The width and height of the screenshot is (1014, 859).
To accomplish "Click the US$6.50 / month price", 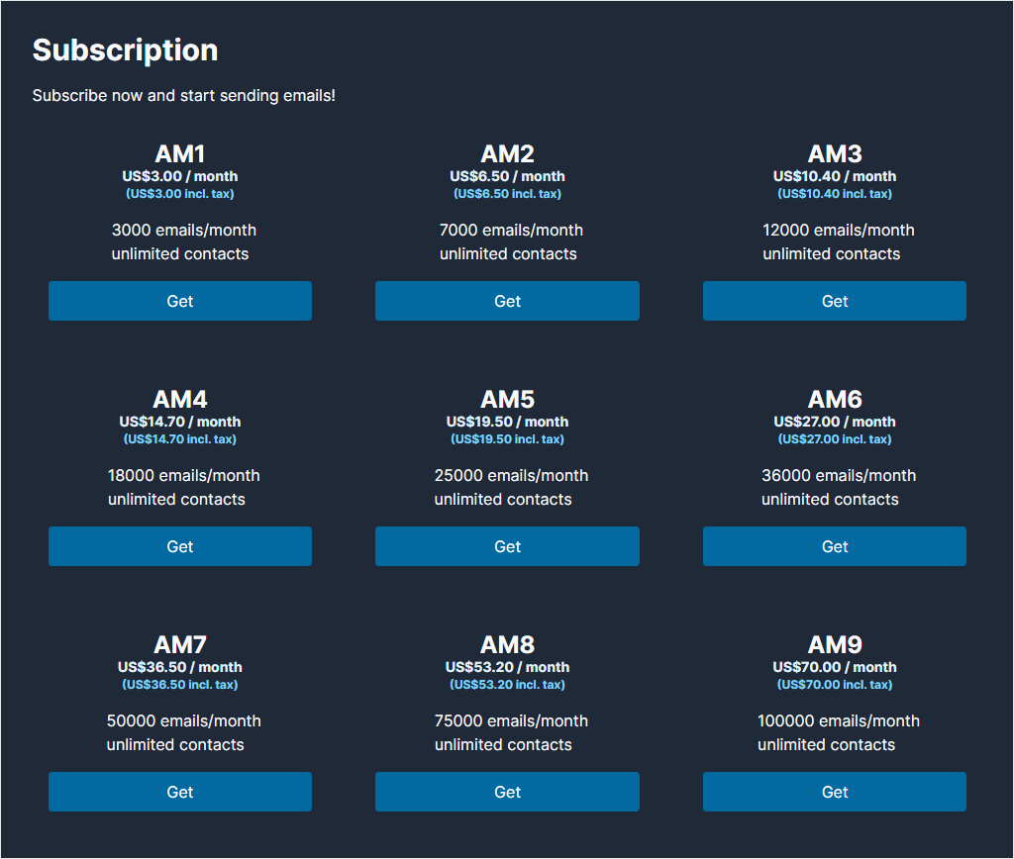I will (x=507, y=176).
